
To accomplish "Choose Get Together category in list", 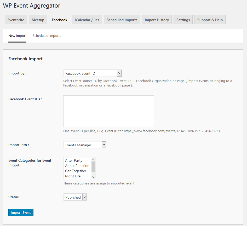I will [x=76, y=171].
